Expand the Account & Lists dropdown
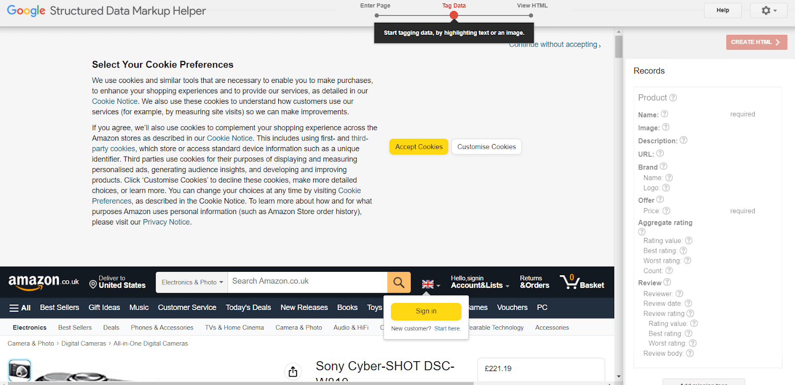The height and width of the screenshot is (385, 795). pos(479,282)
